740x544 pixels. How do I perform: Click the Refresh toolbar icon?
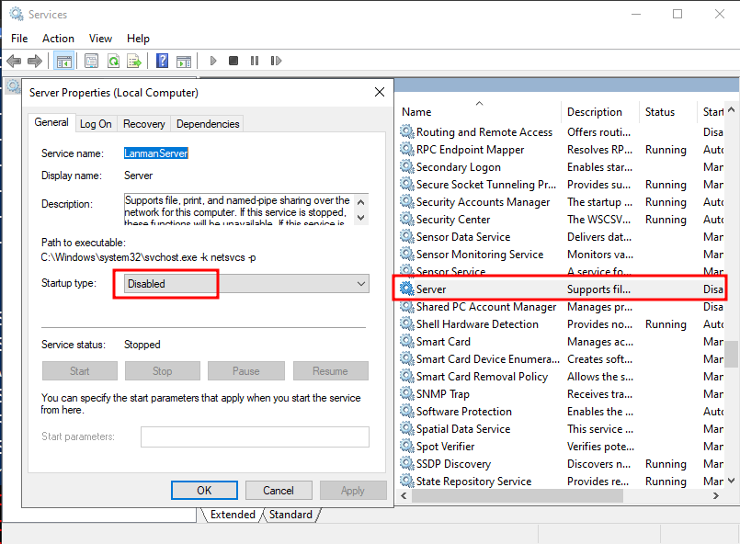[x=113, y=61]
